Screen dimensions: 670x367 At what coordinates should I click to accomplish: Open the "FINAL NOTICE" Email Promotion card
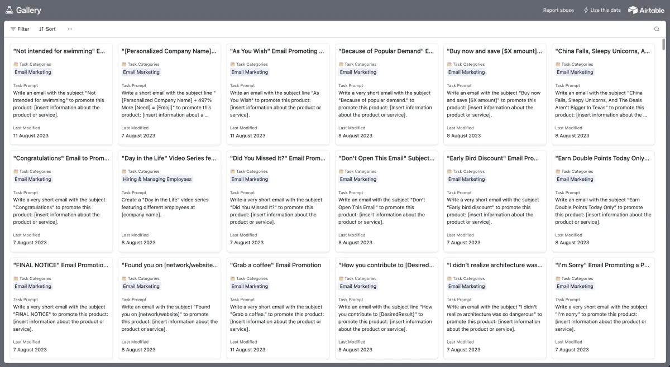pos(61,308)
